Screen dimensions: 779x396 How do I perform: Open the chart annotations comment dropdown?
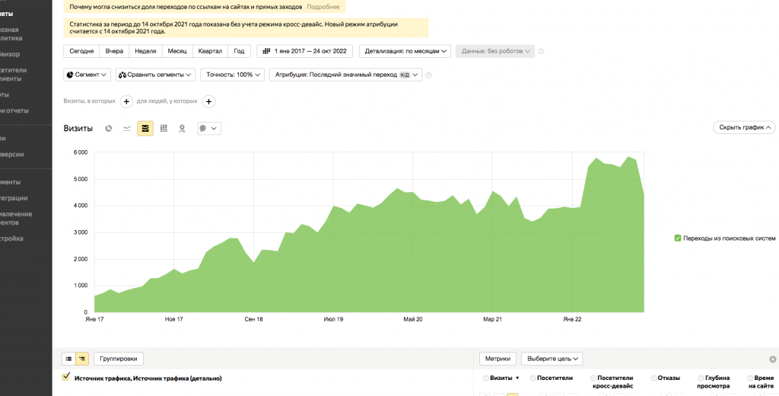click(x=209, y=129)
